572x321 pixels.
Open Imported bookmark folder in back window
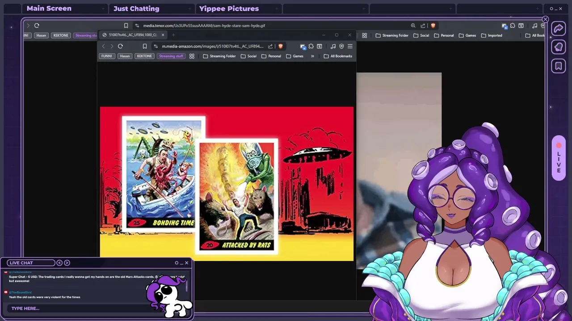tap(492, 35)
